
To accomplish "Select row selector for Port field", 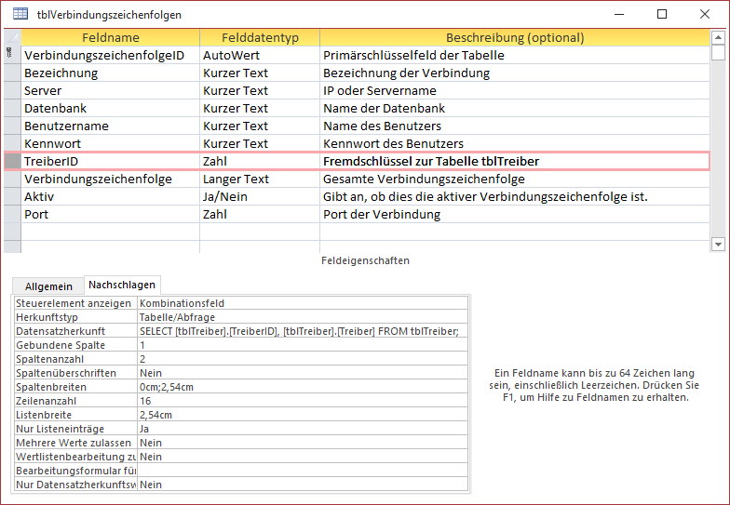I will 12,214.
